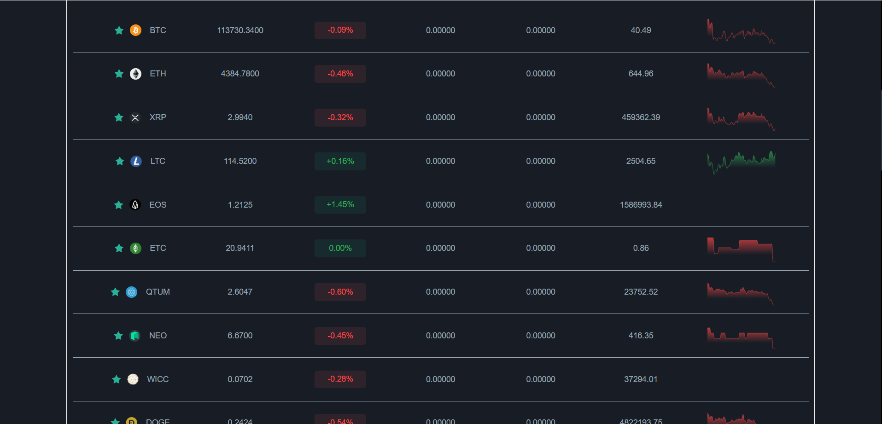Open the EOS symbol link
Viewport: 882px width, 424px height.
(x=158, y=205)
